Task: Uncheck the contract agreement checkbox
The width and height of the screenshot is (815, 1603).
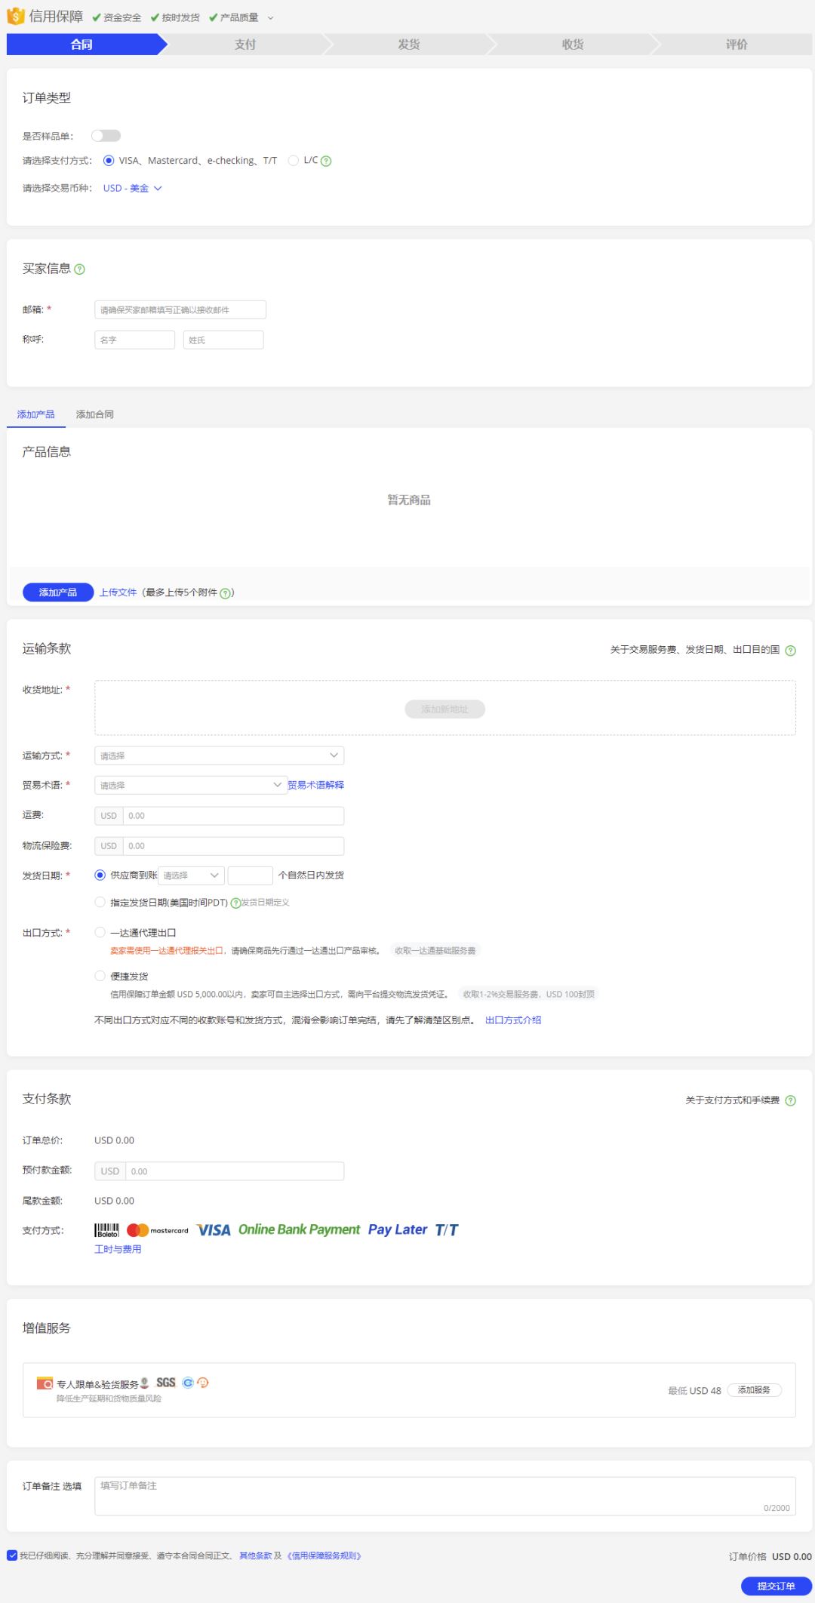Action: pos(12,1555)
